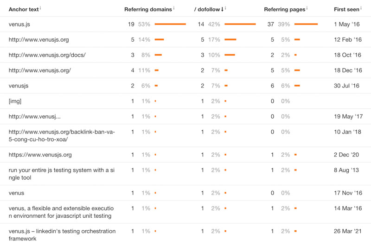The width and height of the screenshot is (371, 246).
Task: Sort table by First seen column
Action: coord(346,9)
